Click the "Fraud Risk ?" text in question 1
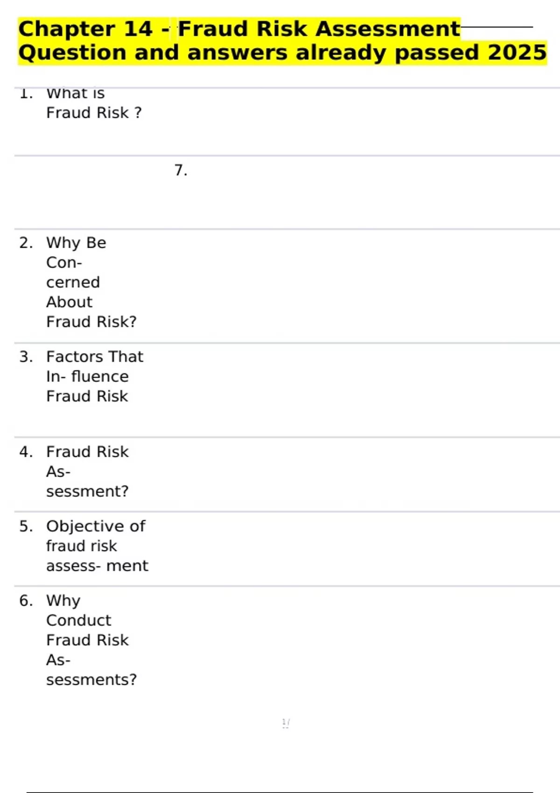This screenshot has height=793, width=560. click(93, 113)
